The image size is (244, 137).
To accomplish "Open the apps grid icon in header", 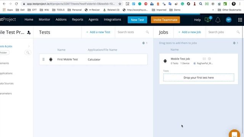I will 240,20.
